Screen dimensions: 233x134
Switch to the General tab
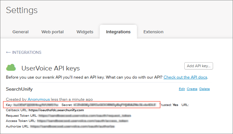click(x=20, y=32)
